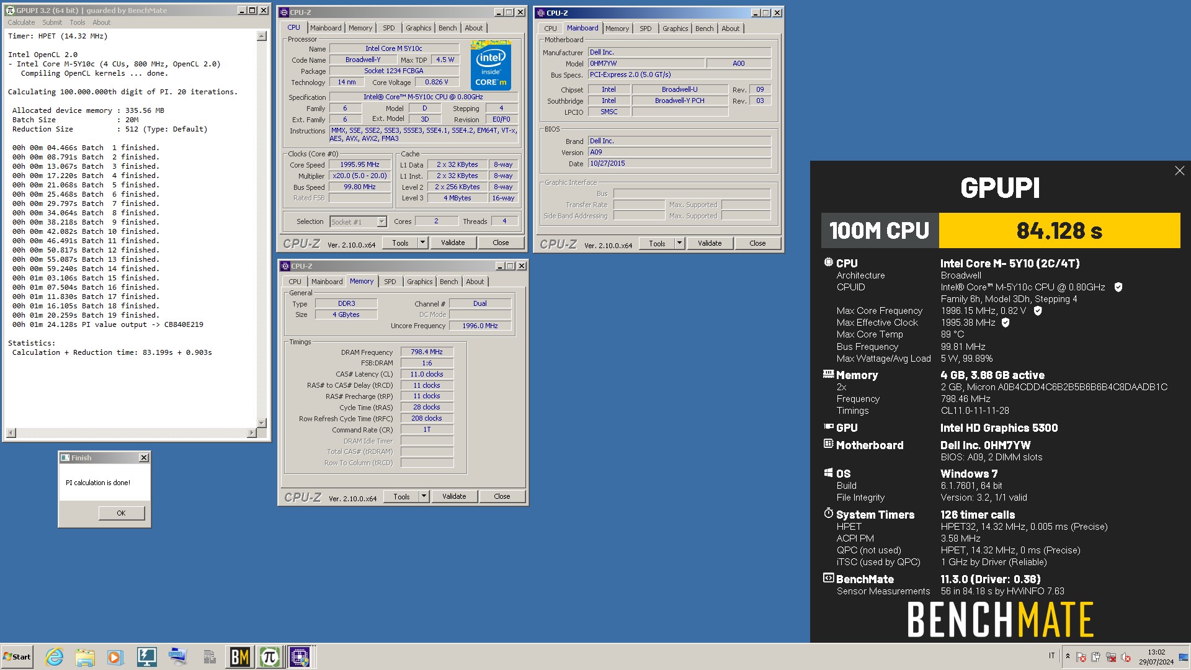
Task: Switch to Mainboard tab in CPU window
Action: click(326, 28)
